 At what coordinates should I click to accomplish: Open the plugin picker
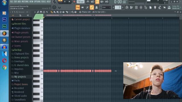pyautogui.click(x=155, y=7)
